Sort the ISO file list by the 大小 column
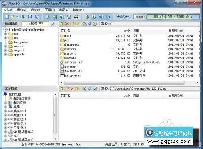 point(121,31)
